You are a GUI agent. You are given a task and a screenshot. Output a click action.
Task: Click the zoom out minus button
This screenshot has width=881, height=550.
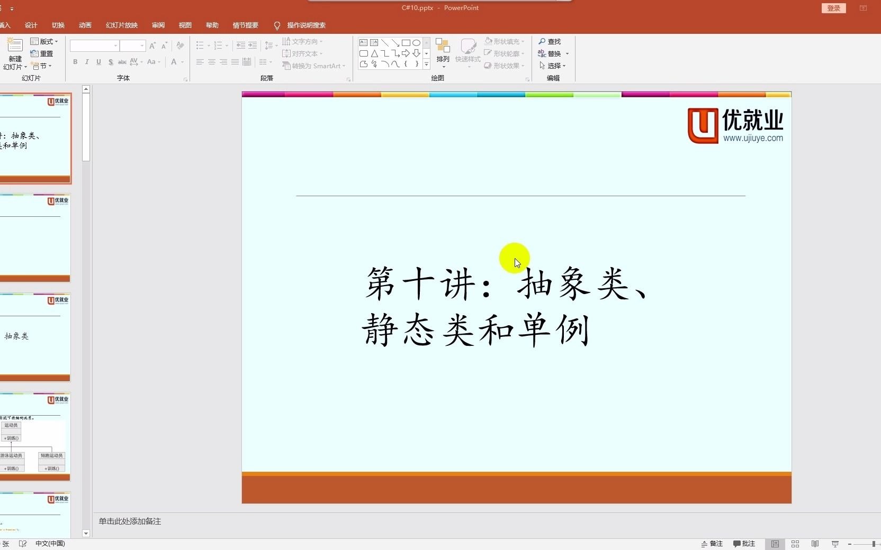(x=850, y=544)
